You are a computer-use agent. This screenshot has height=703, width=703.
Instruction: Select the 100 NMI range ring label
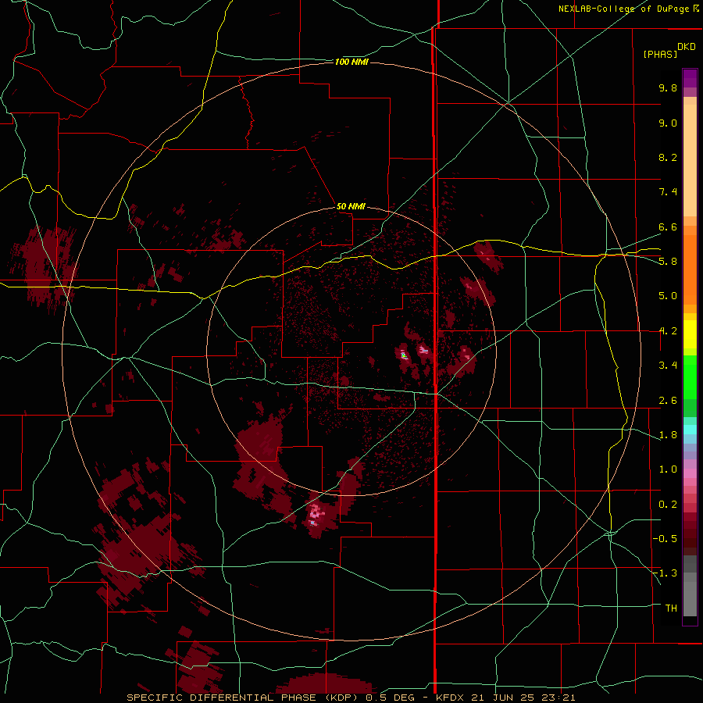coord(351,62)
